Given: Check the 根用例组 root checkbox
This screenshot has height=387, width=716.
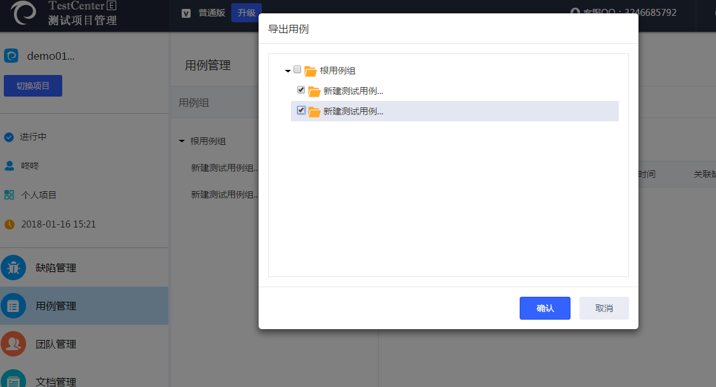Looking at the screenshot, I should click(297, 70).
